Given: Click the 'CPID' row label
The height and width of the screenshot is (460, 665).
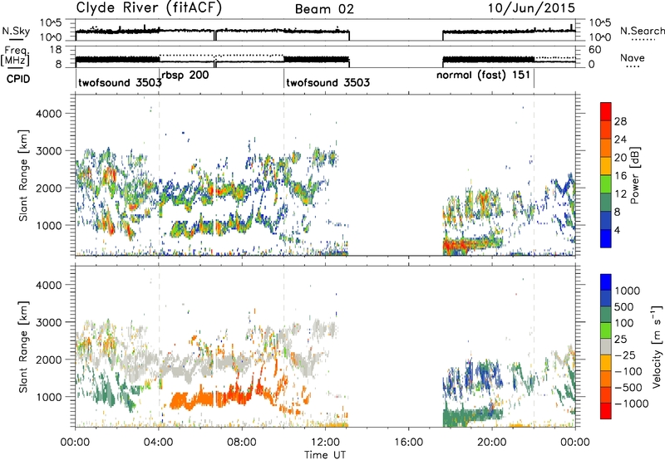Looking at the screenshot, I should 18,79.
